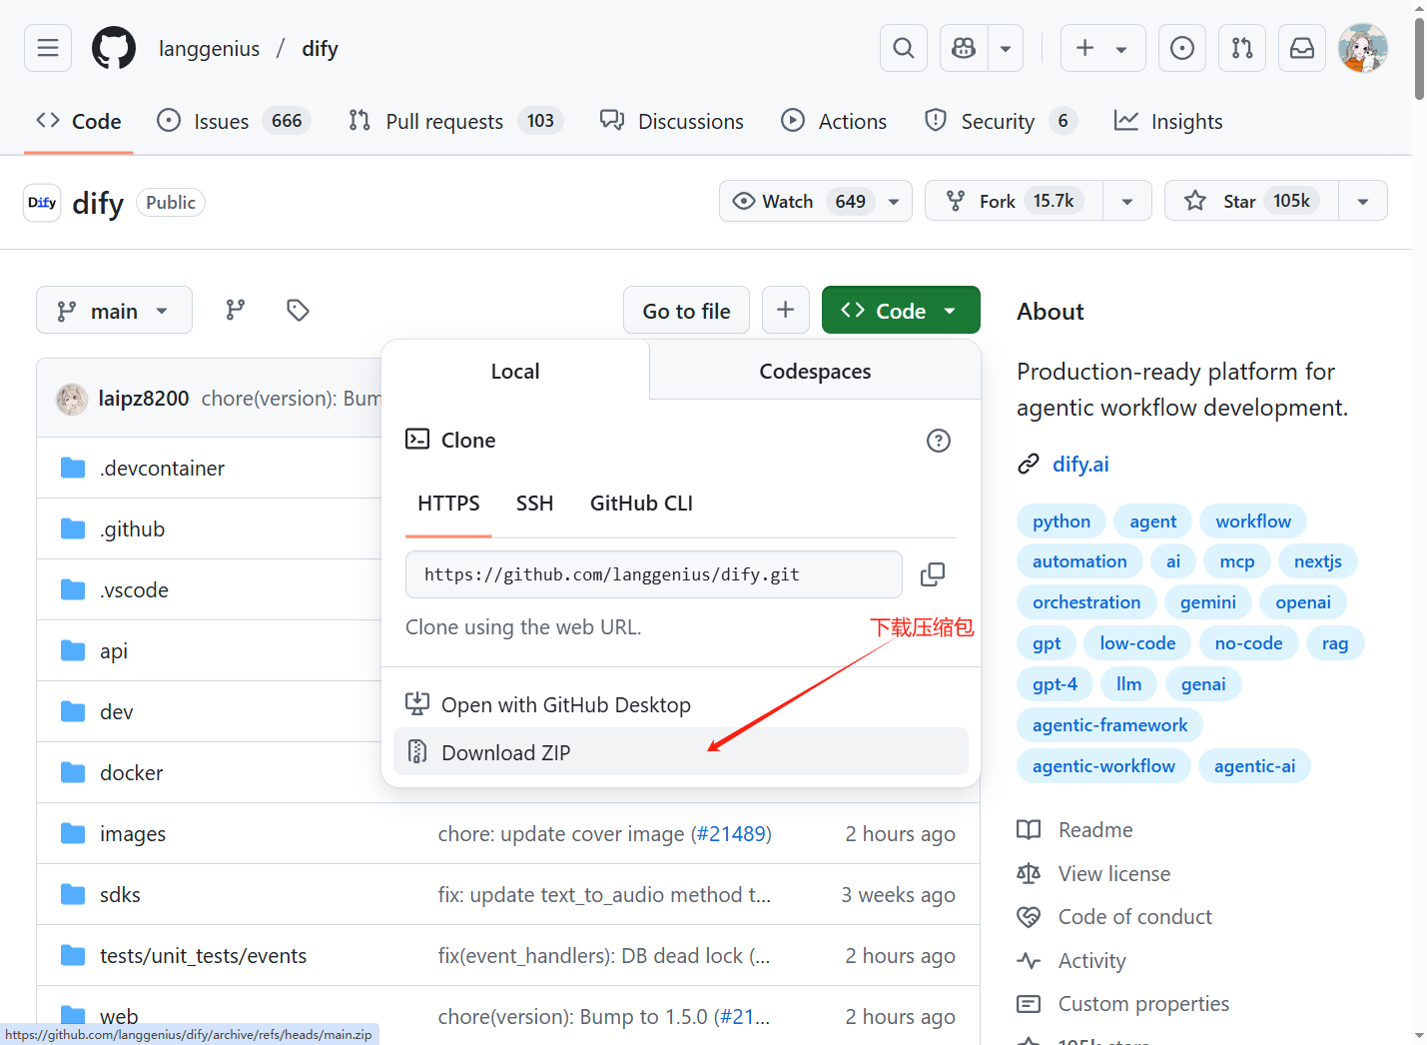
Task: Open the sdks folder
Action: [120, 895]
